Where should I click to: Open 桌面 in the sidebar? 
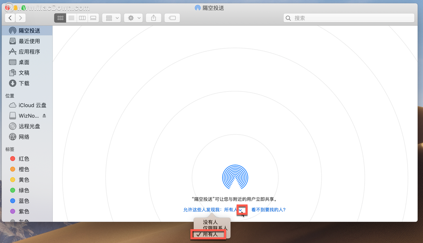[x=27, y=62]
